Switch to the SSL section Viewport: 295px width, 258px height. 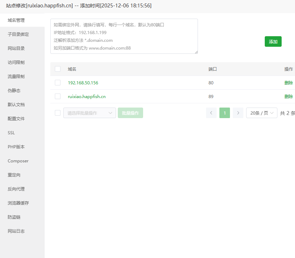pos(11,133)
